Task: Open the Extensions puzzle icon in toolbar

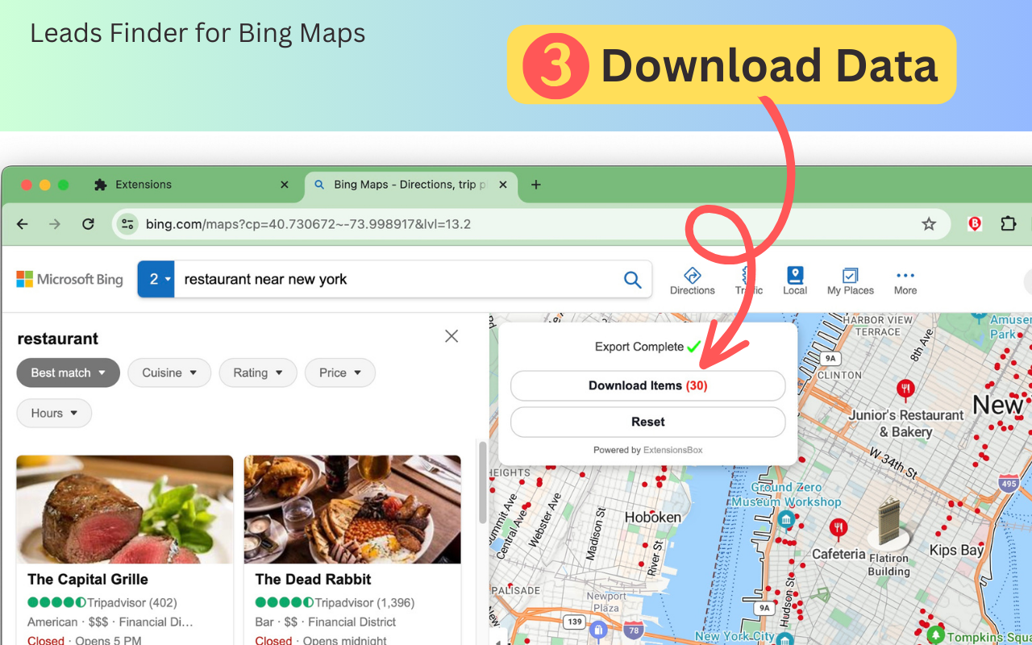Action: tap(1008, 224)
